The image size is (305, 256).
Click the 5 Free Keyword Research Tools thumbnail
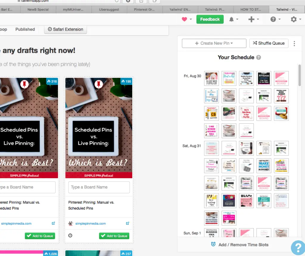[211, 131]
